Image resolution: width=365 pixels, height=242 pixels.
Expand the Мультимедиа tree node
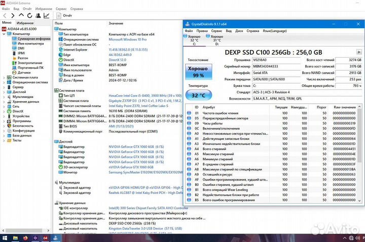click(x=4, y=97)
